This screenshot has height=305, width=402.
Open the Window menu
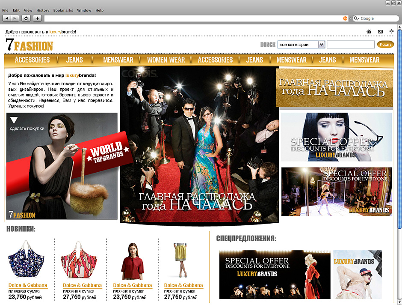84,10
